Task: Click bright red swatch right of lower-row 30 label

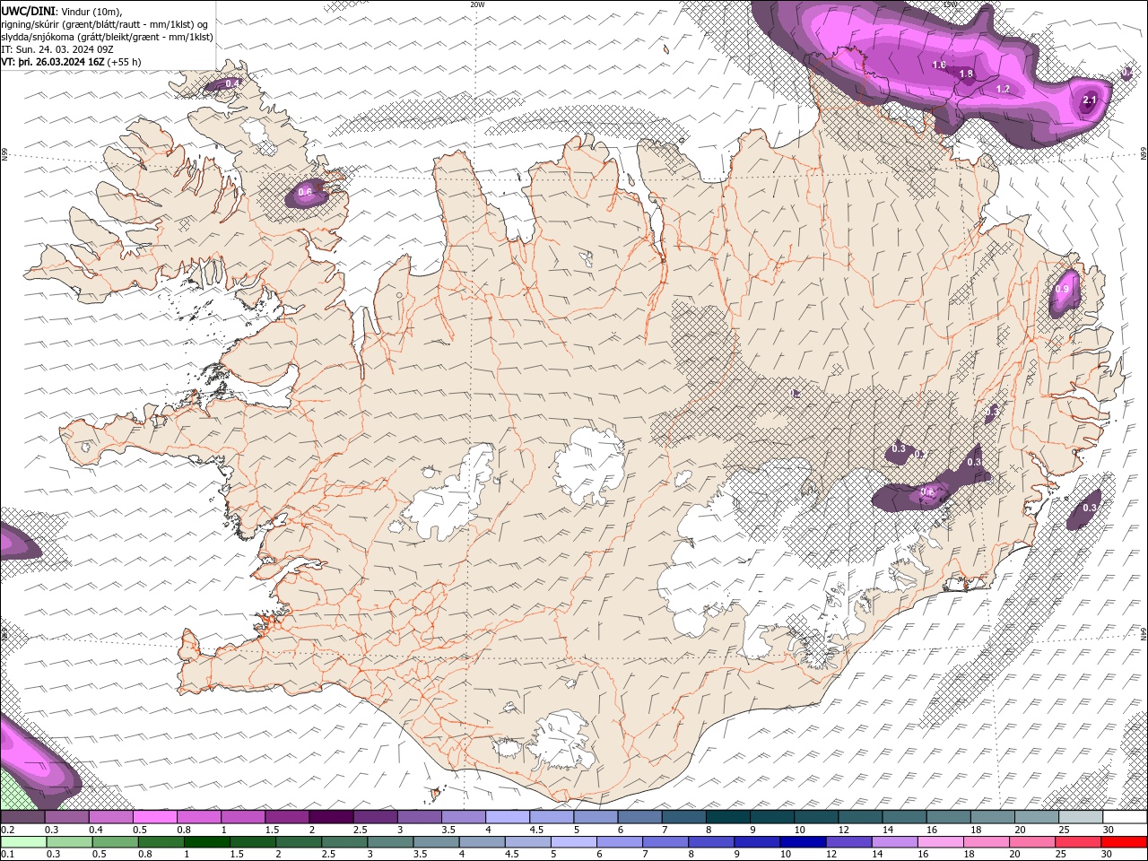Action: coord(1124,841)
